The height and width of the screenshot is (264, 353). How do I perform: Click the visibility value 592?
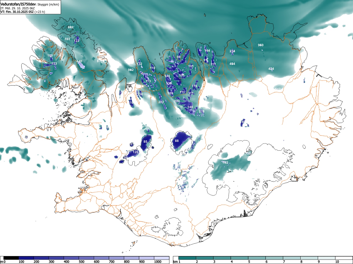click(67, 39)
